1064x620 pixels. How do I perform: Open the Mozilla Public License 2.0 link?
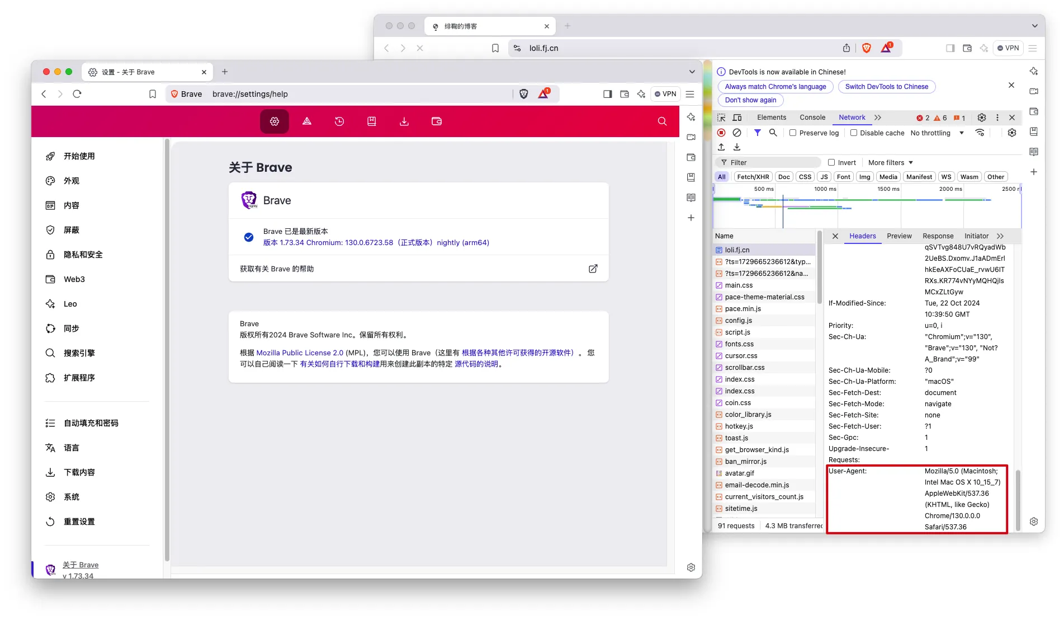(300, 353)
